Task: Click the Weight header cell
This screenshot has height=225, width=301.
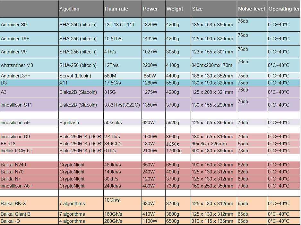Action: [x=178, y=9]
